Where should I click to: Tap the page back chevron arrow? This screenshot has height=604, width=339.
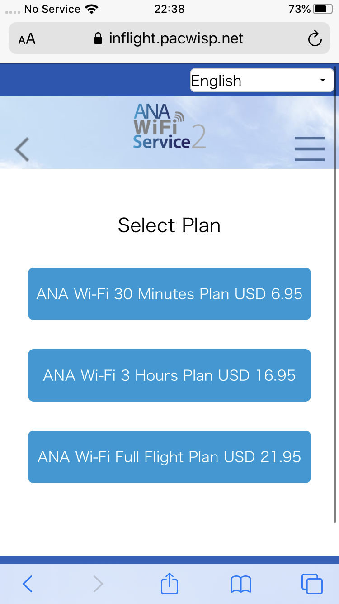[x=22, y=149]
